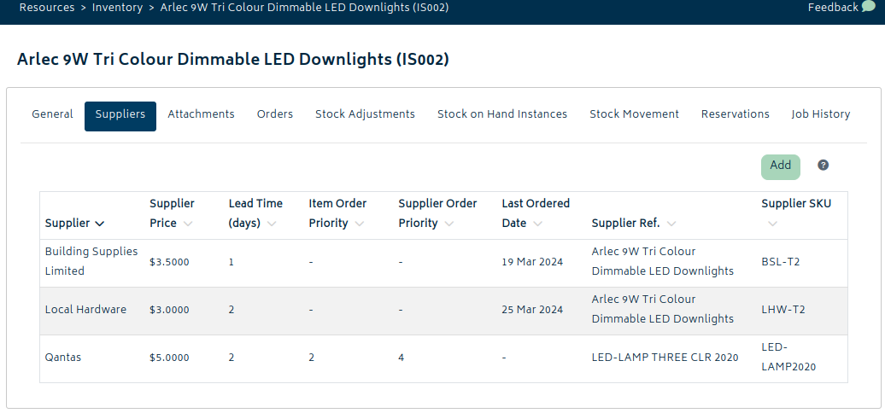Select the Qantas supplier row
The width and height of the screenshot is (885, 419).
443,358
